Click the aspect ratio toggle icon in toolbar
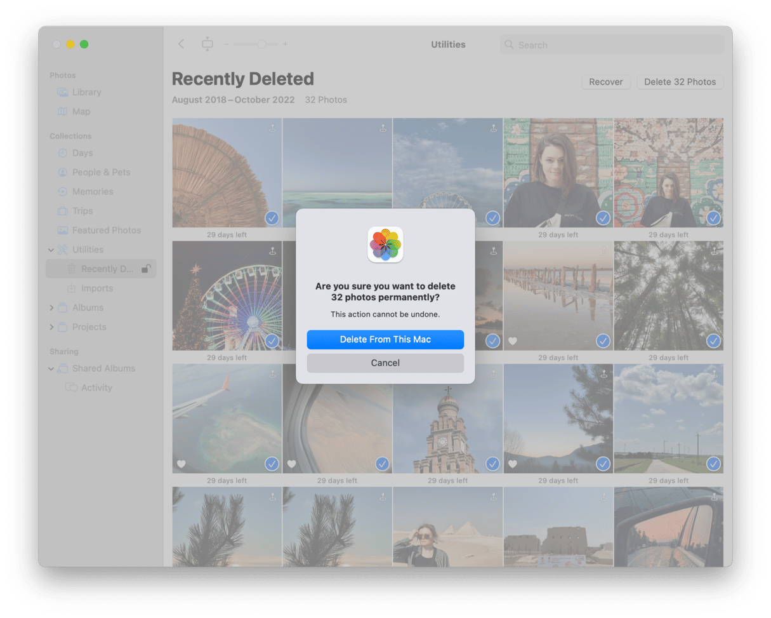The height and width of the screenshot is (618, 771). 208,44
